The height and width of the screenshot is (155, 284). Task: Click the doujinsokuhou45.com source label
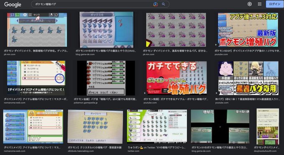[x=265, y=151]
